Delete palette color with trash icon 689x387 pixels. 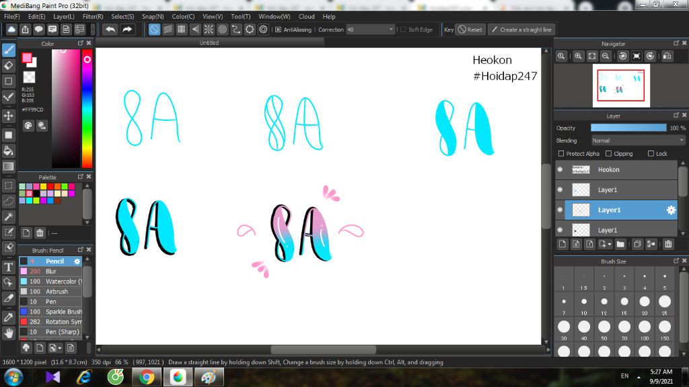pos(40,233)
